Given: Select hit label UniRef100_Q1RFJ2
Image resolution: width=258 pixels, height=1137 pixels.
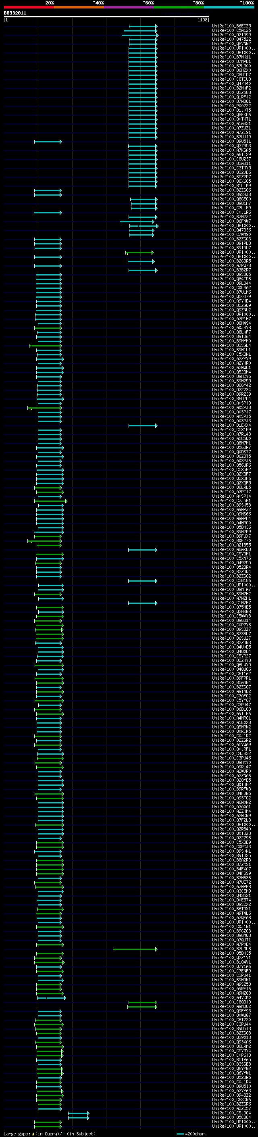Looking at the screenshot, I should pos(231,97).
